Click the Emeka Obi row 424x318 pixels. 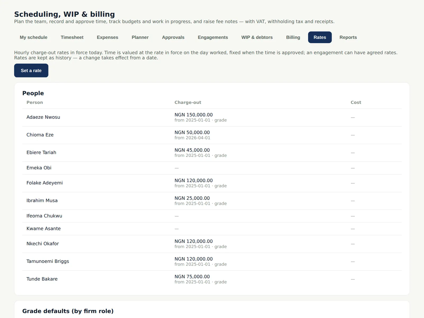212,168
